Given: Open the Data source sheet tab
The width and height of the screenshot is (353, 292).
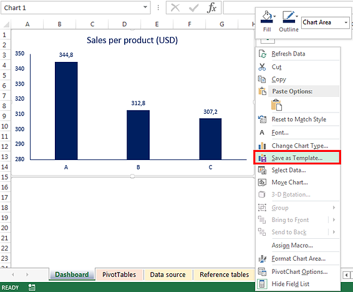Looking at the screenshot, I should tap(168, 274).
